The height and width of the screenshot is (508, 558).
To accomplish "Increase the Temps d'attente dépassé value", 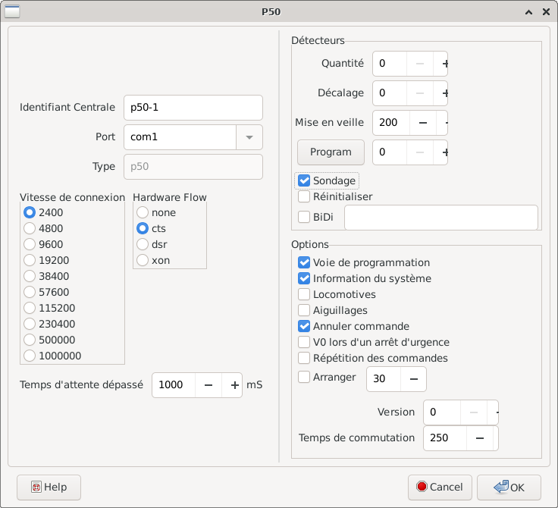I will point(234,385).
